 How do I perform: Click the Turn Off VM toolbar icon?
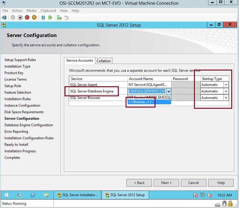20,17
